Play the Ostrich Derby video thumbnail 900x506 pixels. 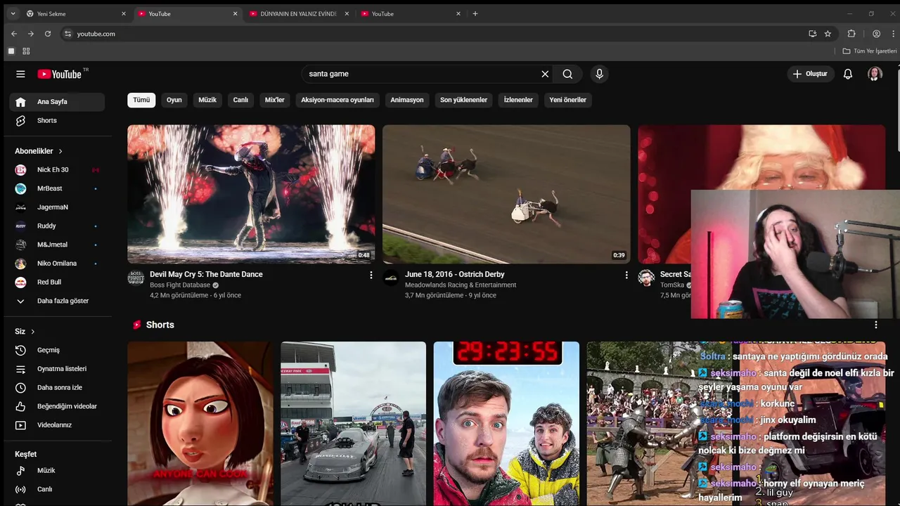[x=506, y=194]
